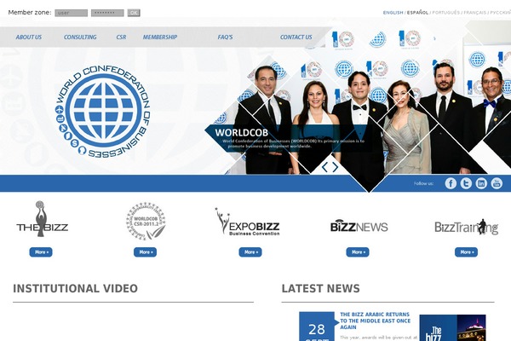
Task: Open the Facebook follow icon
Action: [451, 183]
